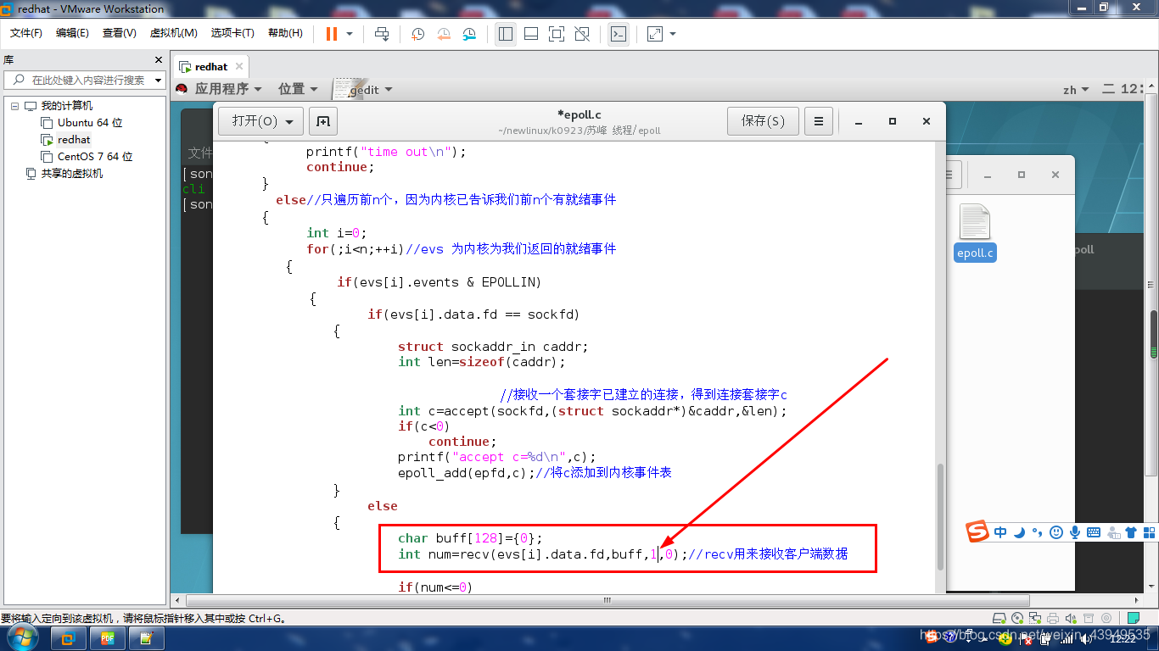
Task: Create a new document in gedit
Action: tap(323, 121)
